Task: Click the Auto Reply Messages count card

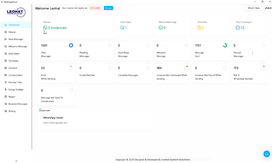Action: [134, 51]
